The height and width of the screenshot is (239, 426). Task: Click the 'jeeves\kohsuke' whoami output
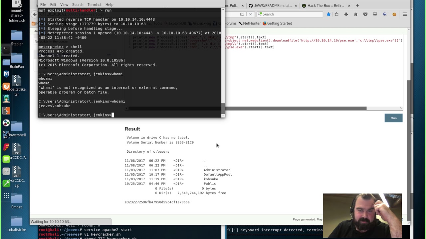pyautogui.click(x=54, y=106)
